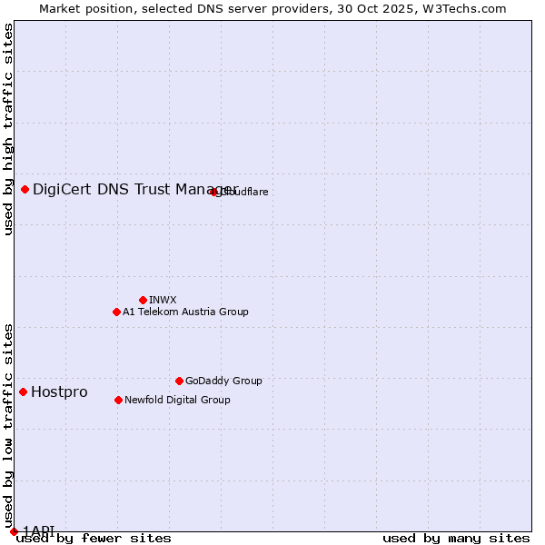The width and height of the screenshot is (545, 545).
Task: Click the chart title mentioning W3Techs.com
Action: tap(272, 8)
